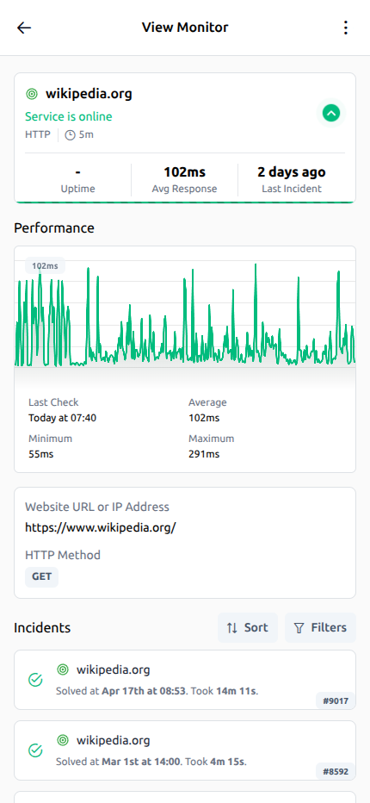The width and height of the screenshot is (370, 803).
Task: Select the 102ms Avg Response stat
Action: [x=184, y=180]
